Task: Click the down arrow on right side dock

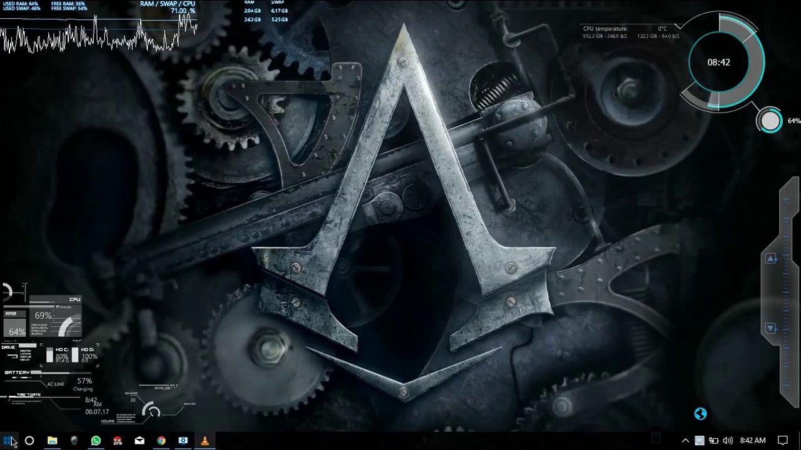Action: coord(771,328)
